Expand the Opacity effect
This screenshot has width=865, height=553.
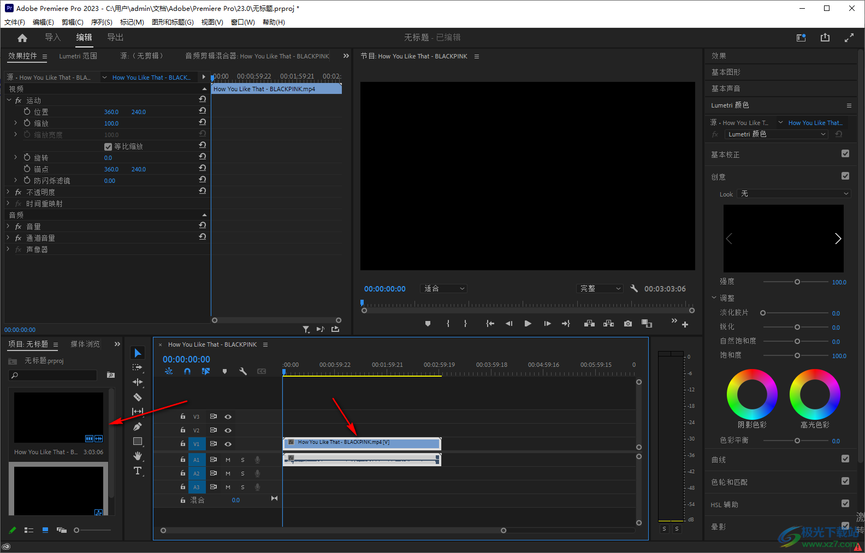8,192
